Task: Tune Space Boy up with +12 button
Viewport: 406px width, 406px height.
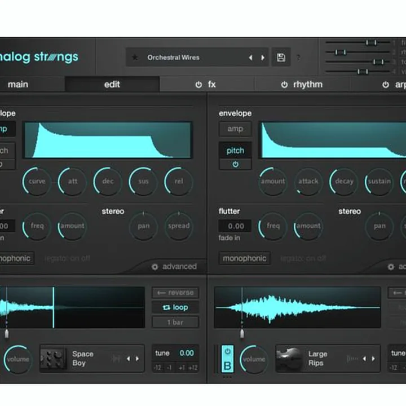Action: pyautogui.click(x=193, y=368)
